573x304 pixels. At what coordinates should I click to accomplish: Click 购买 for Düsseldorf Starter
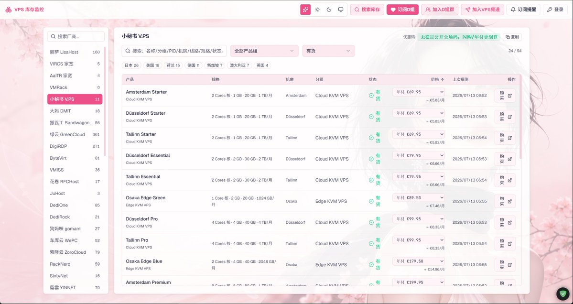coord(505,117)
